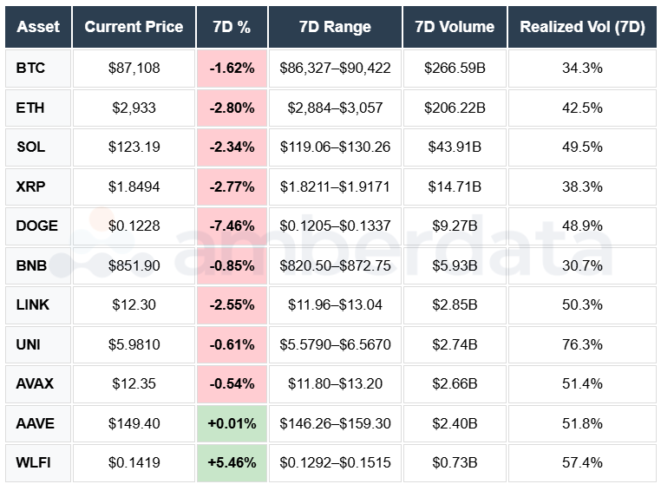Click the SOL price cell $123.19

(x=134, y=147)
